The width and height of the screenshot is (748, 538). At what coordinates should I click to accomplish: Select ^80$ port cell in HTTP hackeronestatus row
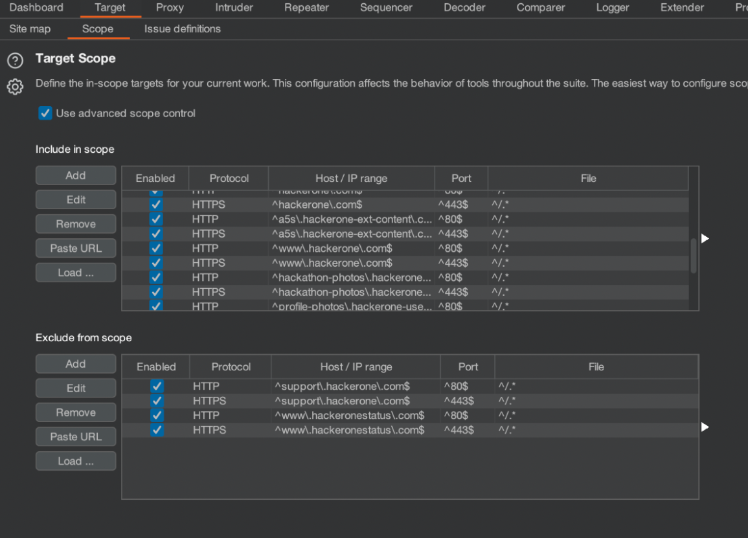(x=468, y=415)
